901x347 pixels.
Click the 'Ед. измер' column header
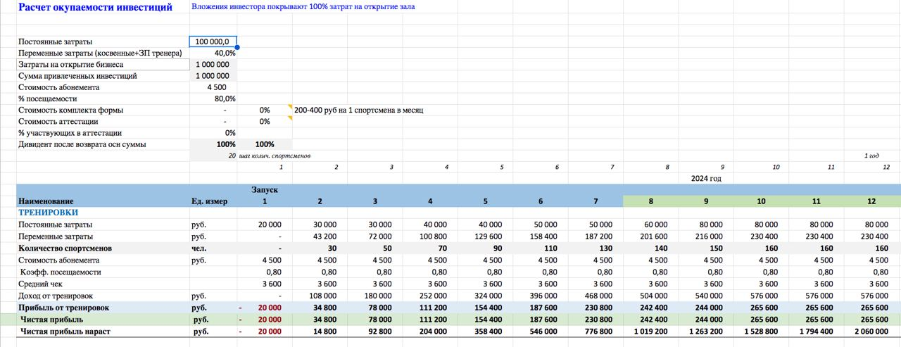coord(210,201)
